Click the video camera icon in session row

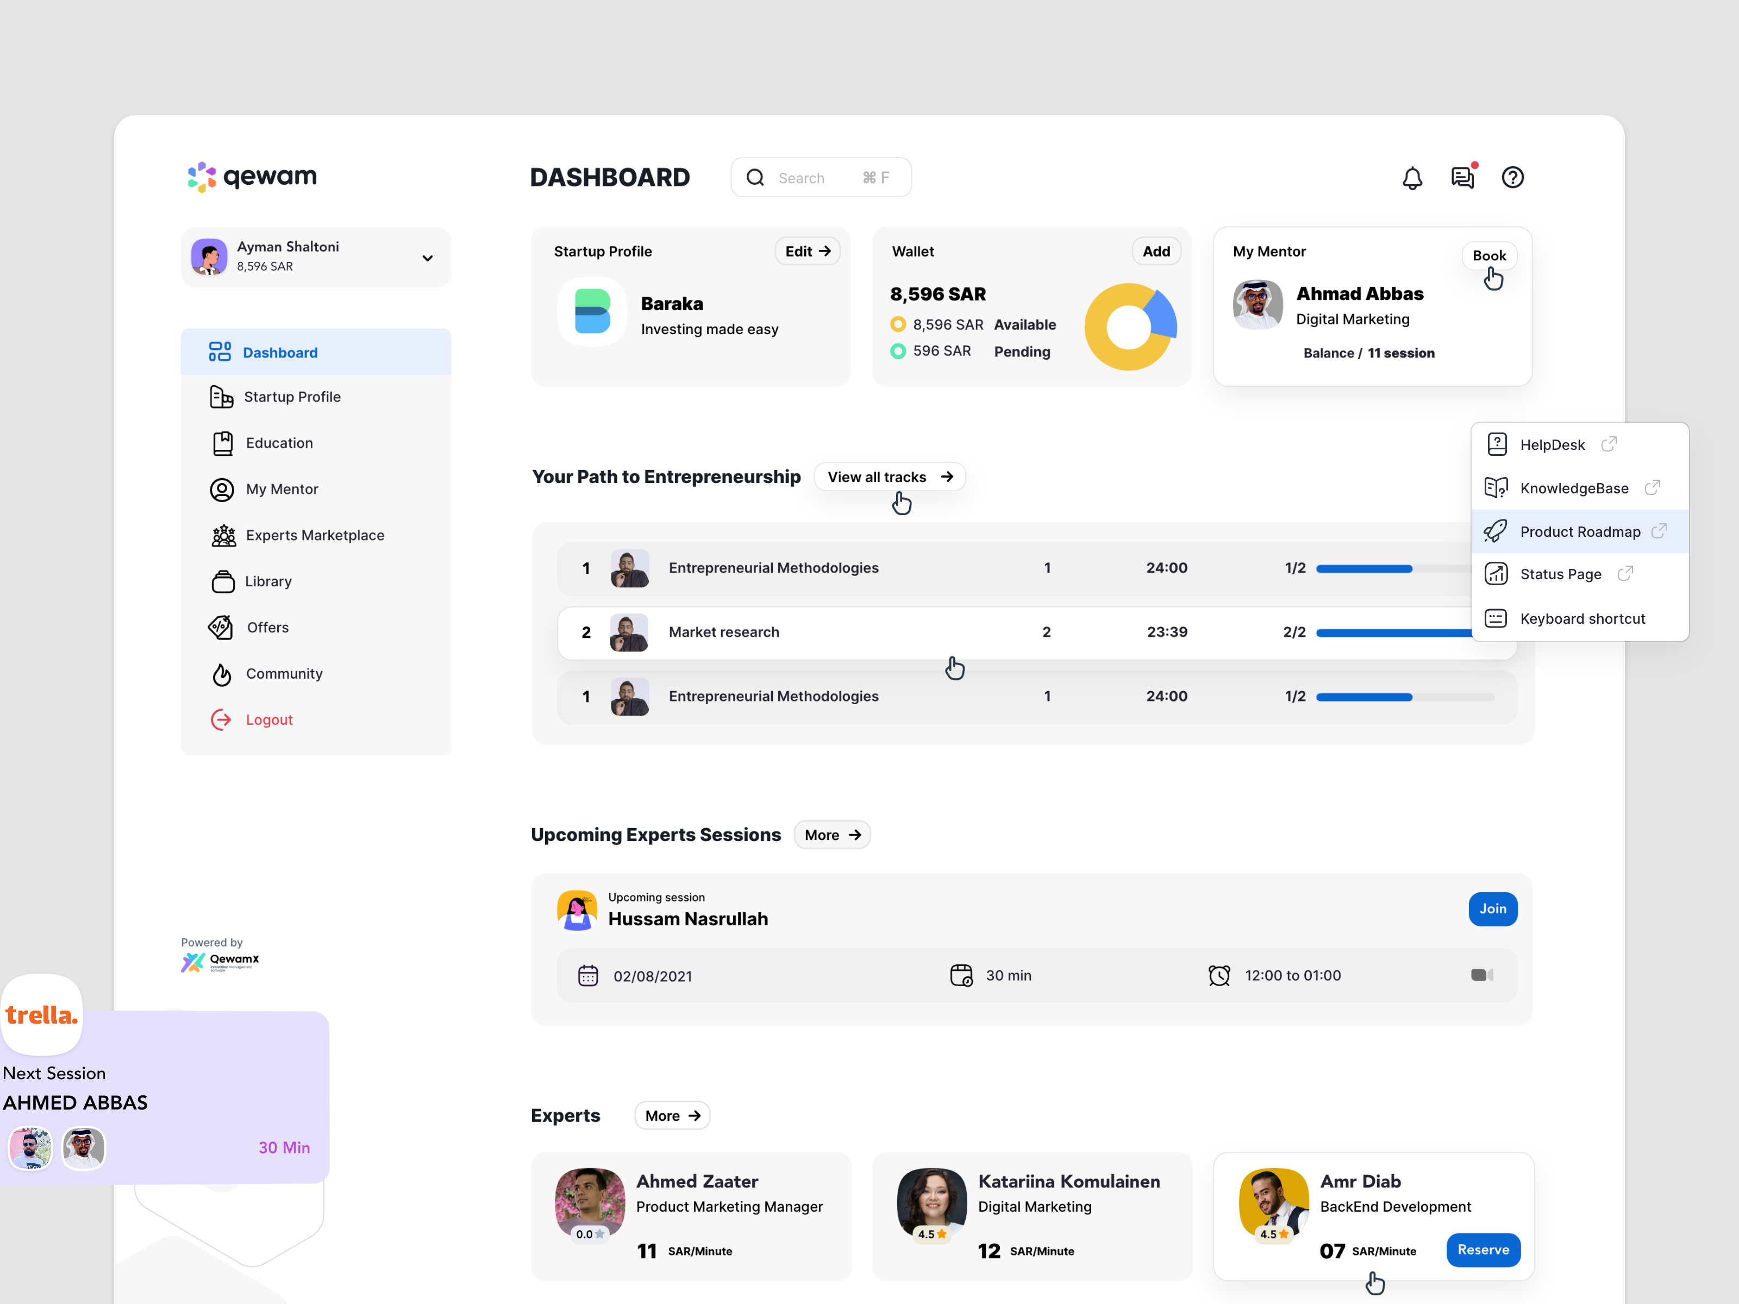pyautogui.click(x=1481, y=975)
